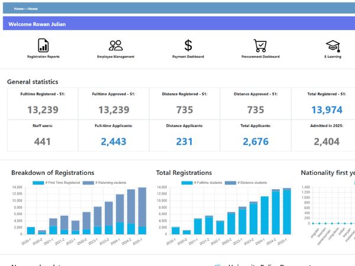Toggle Fulltime students legend swatch
Image resolution: width=355 pixels, height=266 pixels.
click(187, 183)
